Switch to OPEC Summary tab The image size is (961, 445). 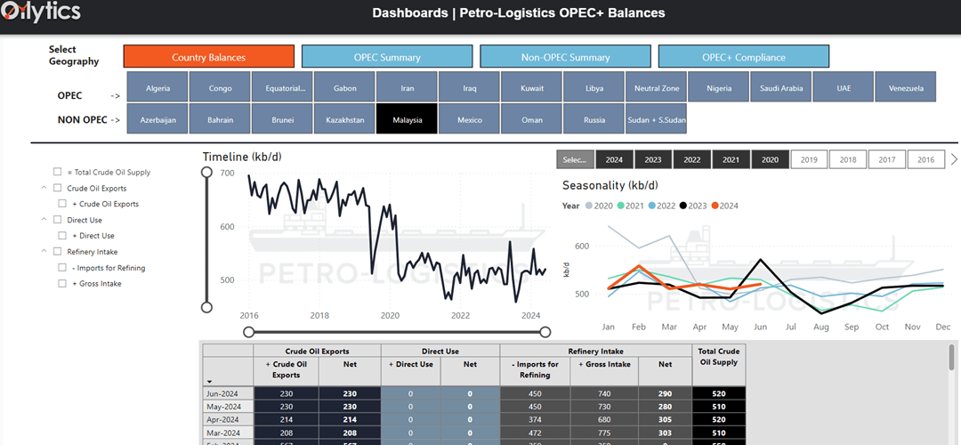point(387,56)
